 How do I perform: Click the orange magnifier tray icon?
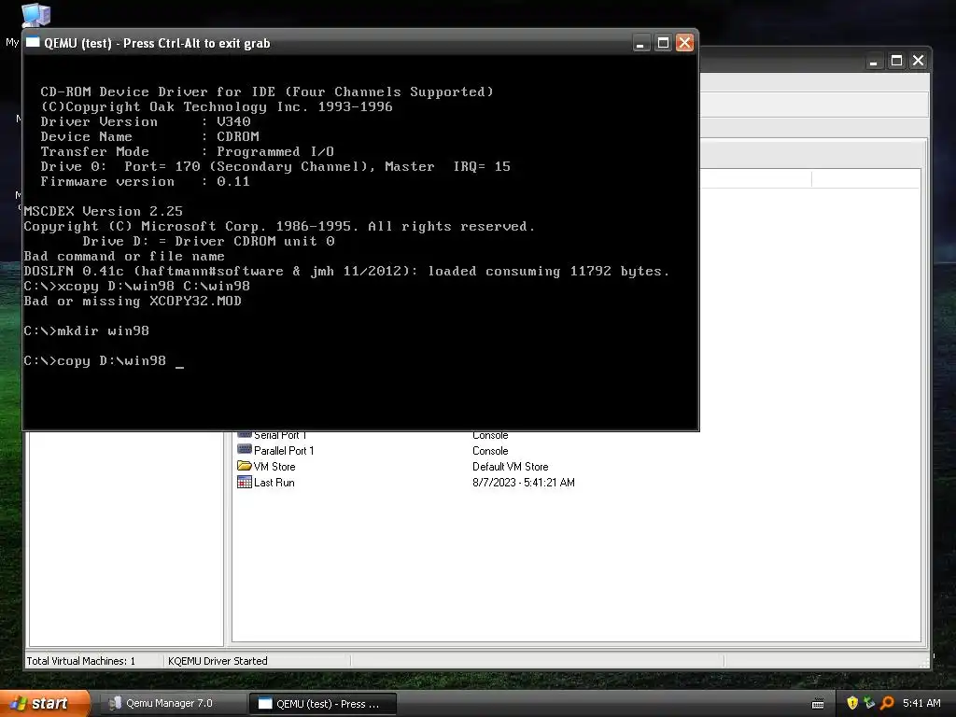(887, 703)
